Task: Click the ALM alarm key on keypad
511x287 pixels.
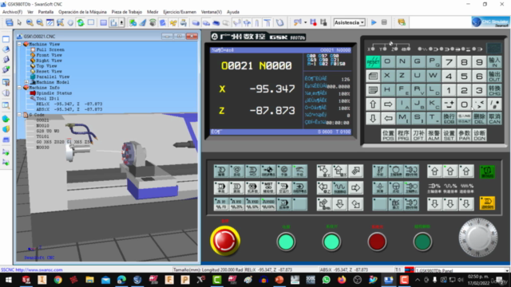Action: pyautogui.click(x=434, y=135)
